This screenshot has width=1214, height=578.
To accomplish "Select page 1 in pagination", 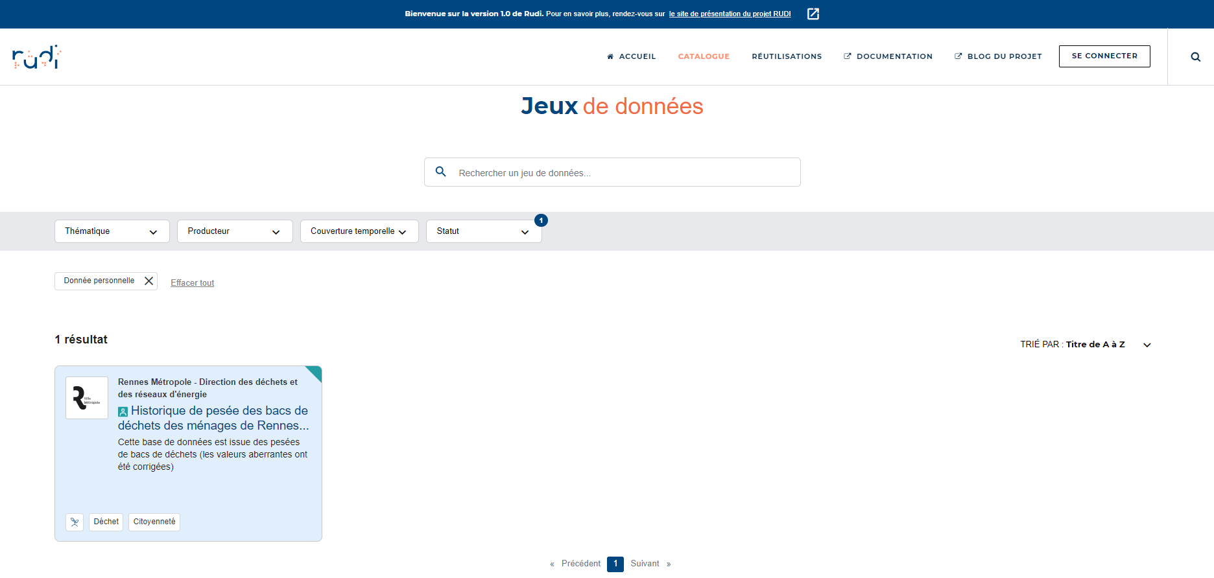I will pyautogui.click(x=615, y=564).
